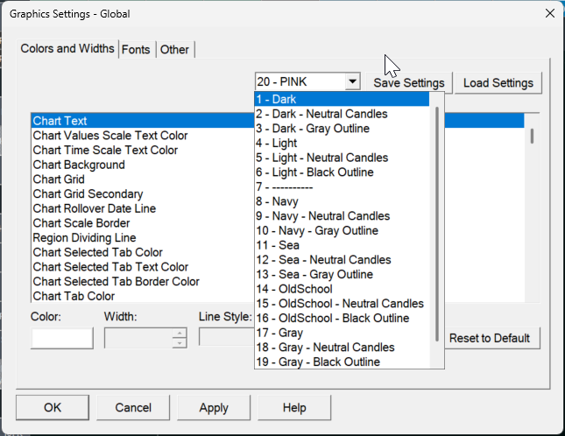This screenshot has height=436, width=565.
Task: Click the Save Settings button
Action: click(409, 82)
